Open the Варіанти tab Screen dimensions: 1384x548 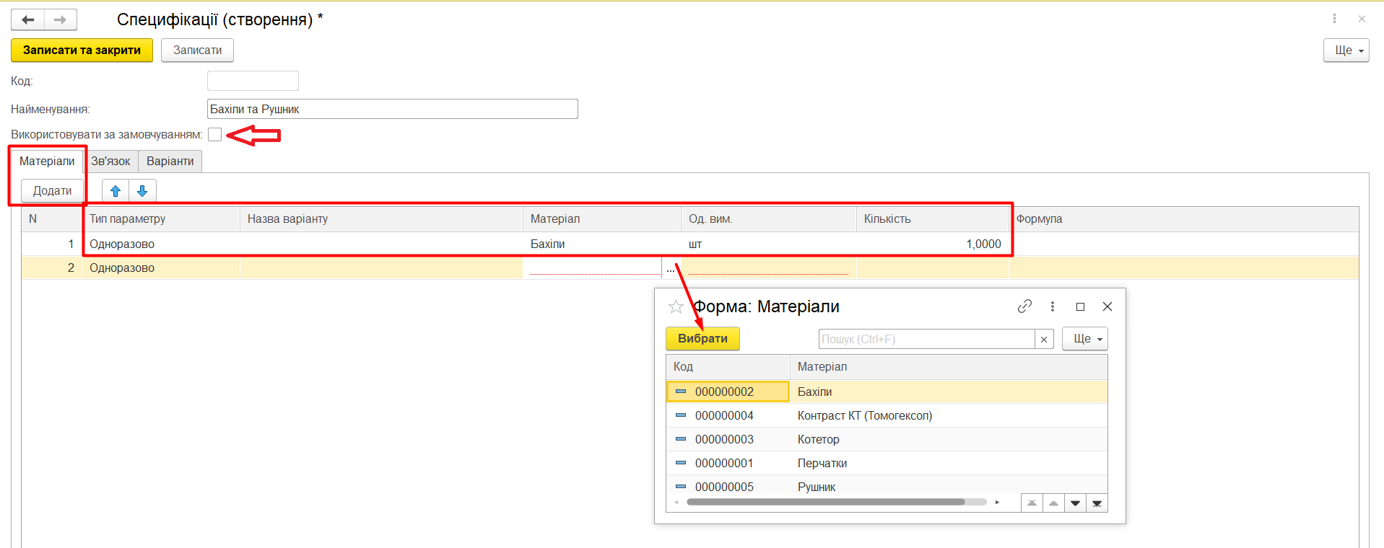[x=170, y=162]
